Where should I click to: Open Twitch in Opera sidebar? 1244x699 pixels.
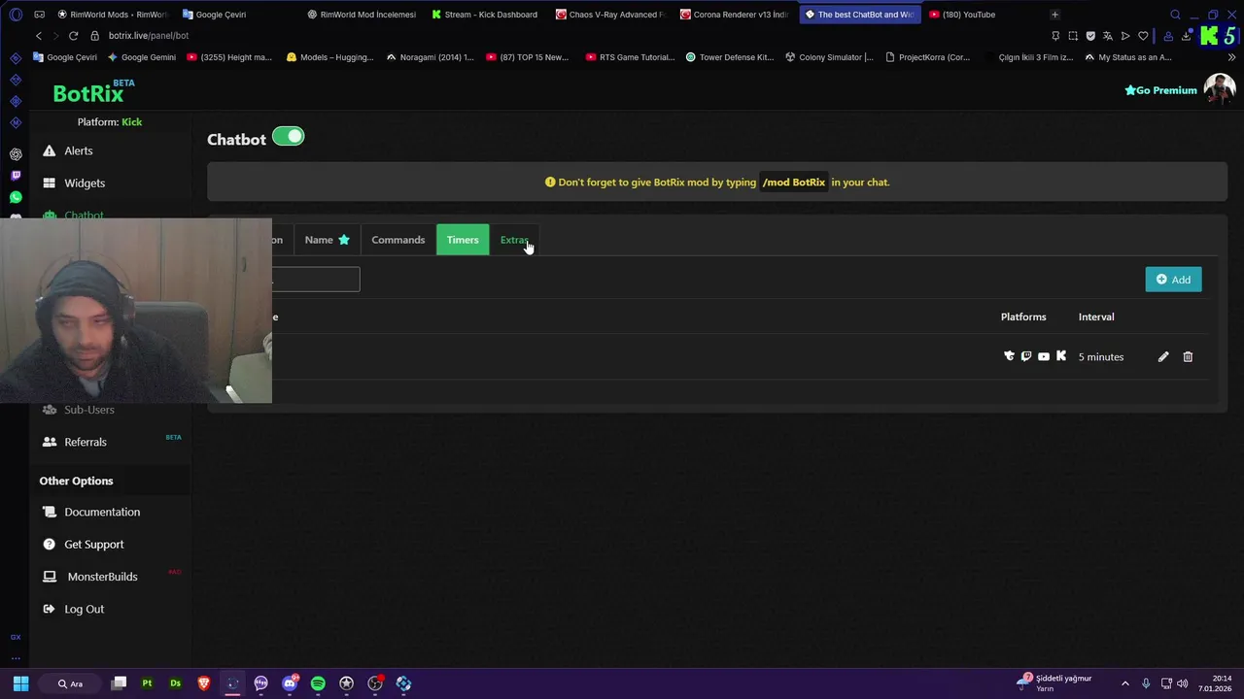pos(16,176)
